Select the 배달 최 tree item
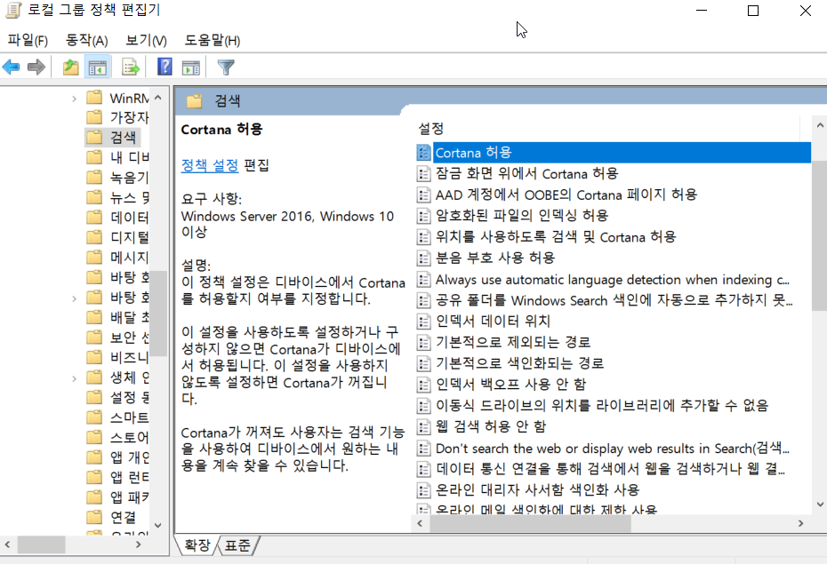The image size is (827, 564). click(x=129, y=318)
